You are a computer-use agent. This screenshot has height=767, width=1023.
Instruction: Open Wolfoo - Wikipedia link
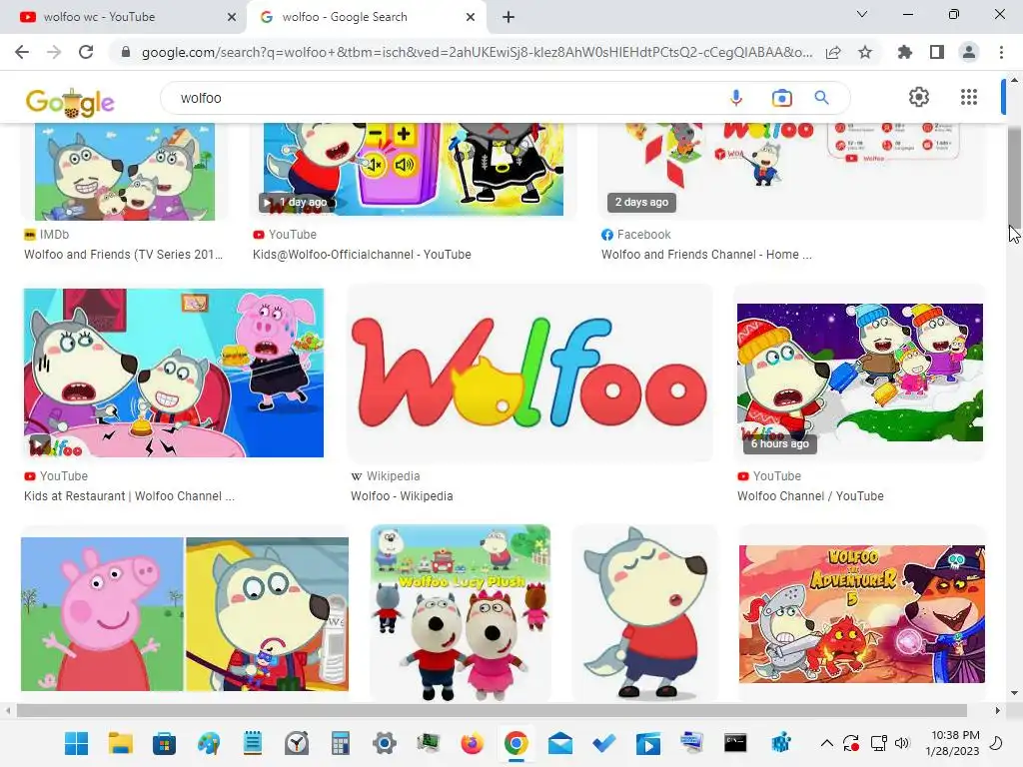402,495
